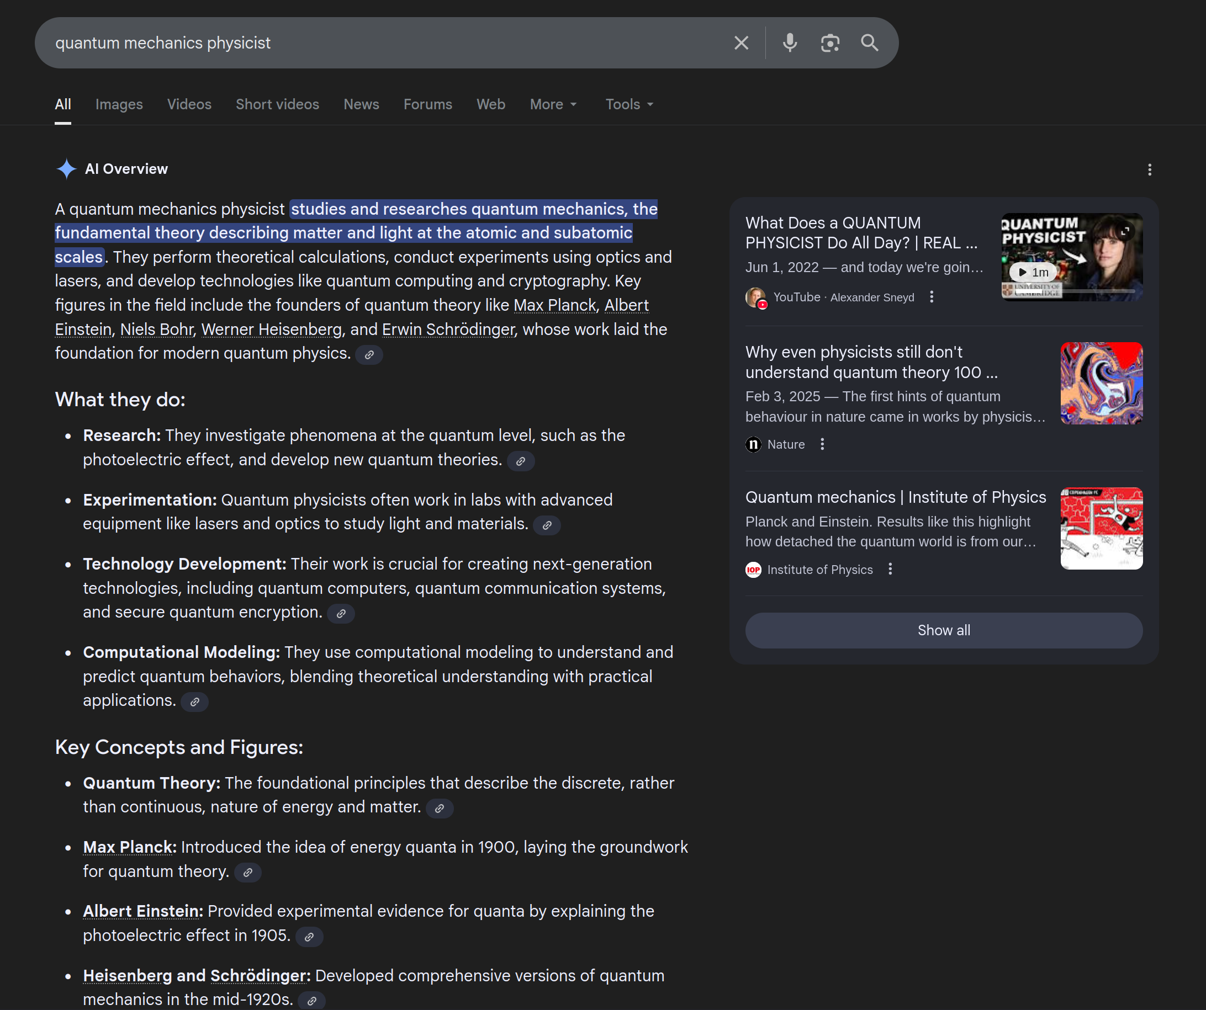Switch to the Web tab
Viewport: 1206px width, 1010px height.
491,104
